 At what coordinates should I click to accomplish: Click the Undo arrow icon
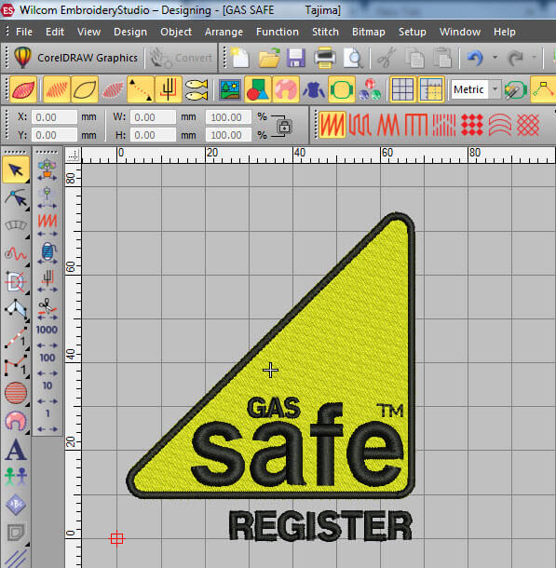(475, 58)
